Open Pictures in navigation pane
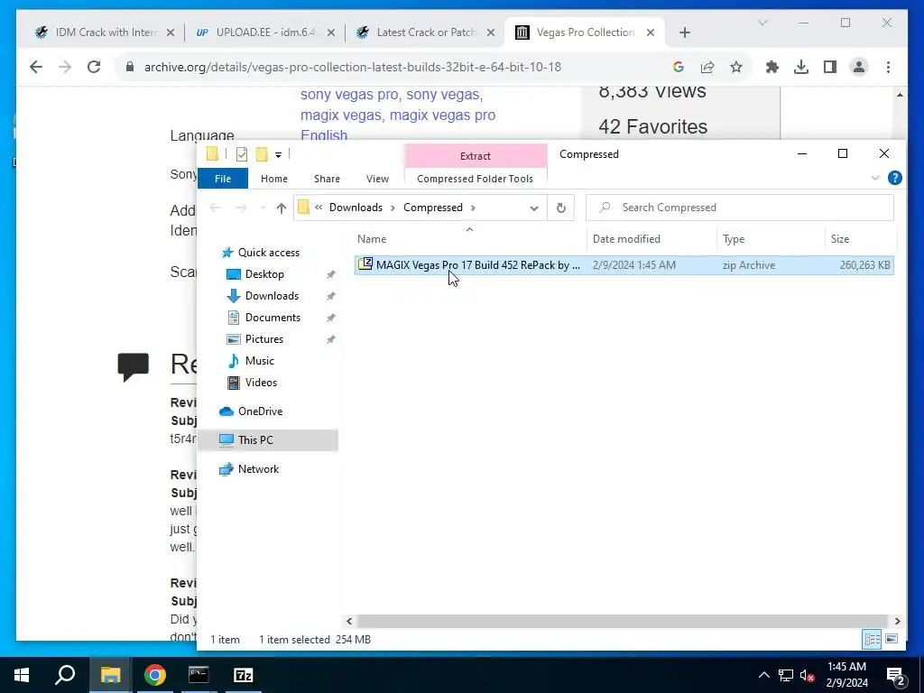 tap(264, 339)
